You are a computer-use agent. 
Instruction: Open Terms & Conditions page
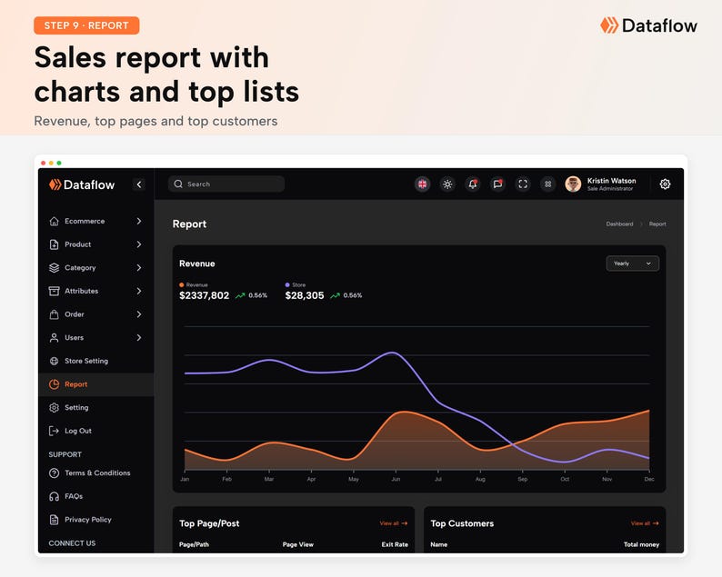[x=95, y=473]
